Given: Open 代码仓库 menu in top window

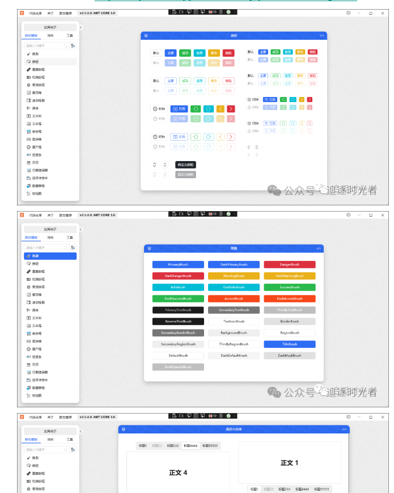Looking at the screenshot, I should click(36, 13).
